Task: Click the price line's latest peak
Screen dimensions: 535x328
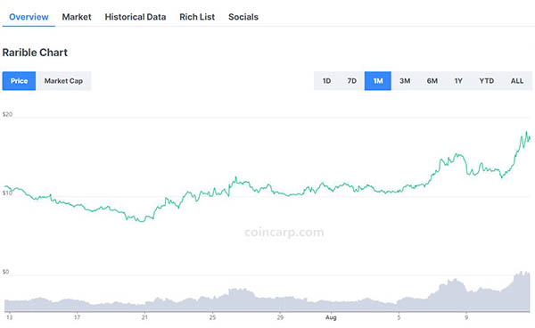Action: pos(526,132)
